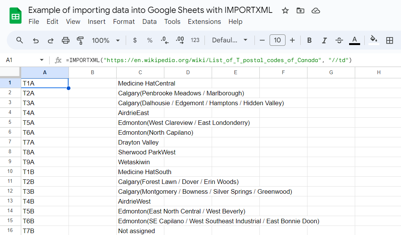The image size is (401, 235).
Task: Star the spreadsheet as favorite
Action: tap(285, 10)
